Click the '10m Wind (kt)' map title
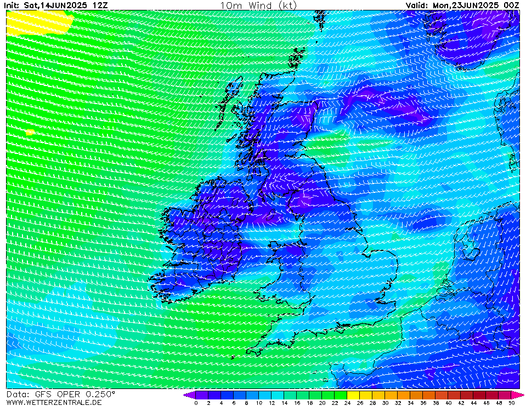 click(258, 5)
